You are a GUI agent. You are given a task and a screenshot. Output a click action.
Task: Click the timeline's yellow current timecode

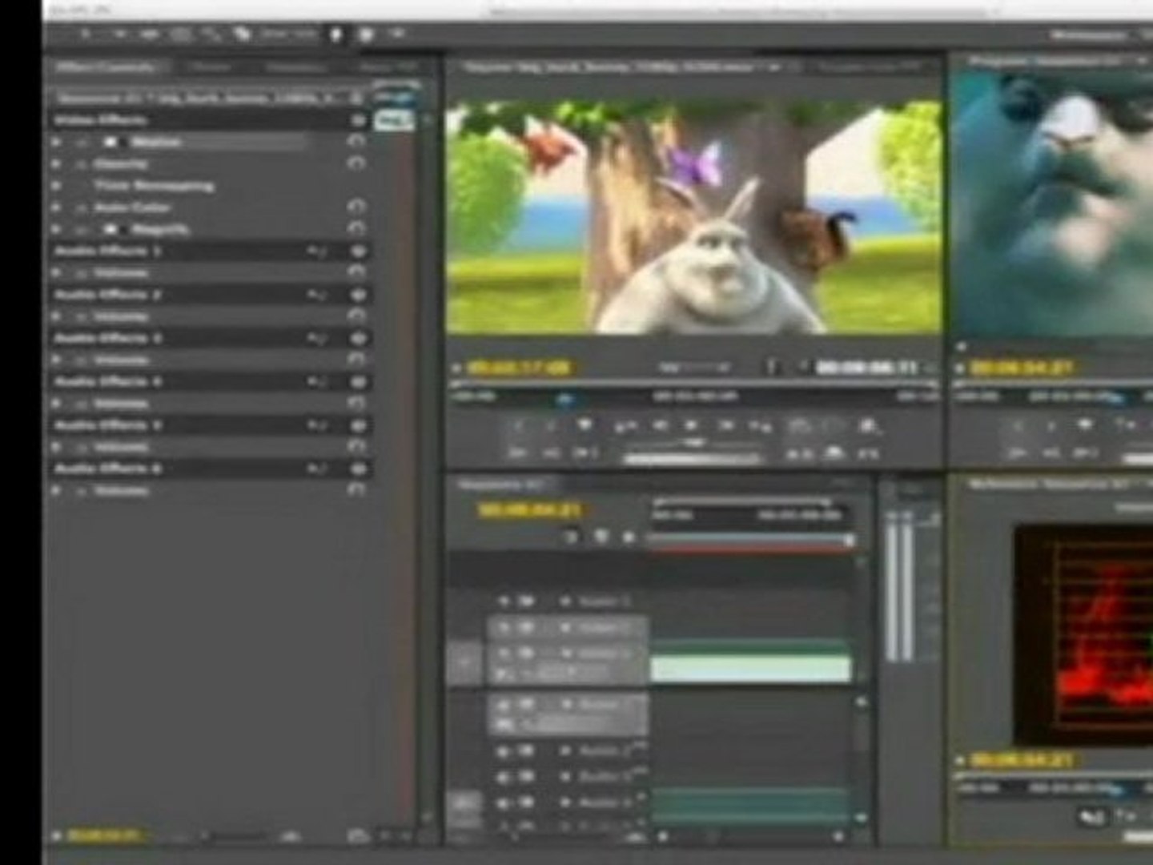tap(529, 509)
